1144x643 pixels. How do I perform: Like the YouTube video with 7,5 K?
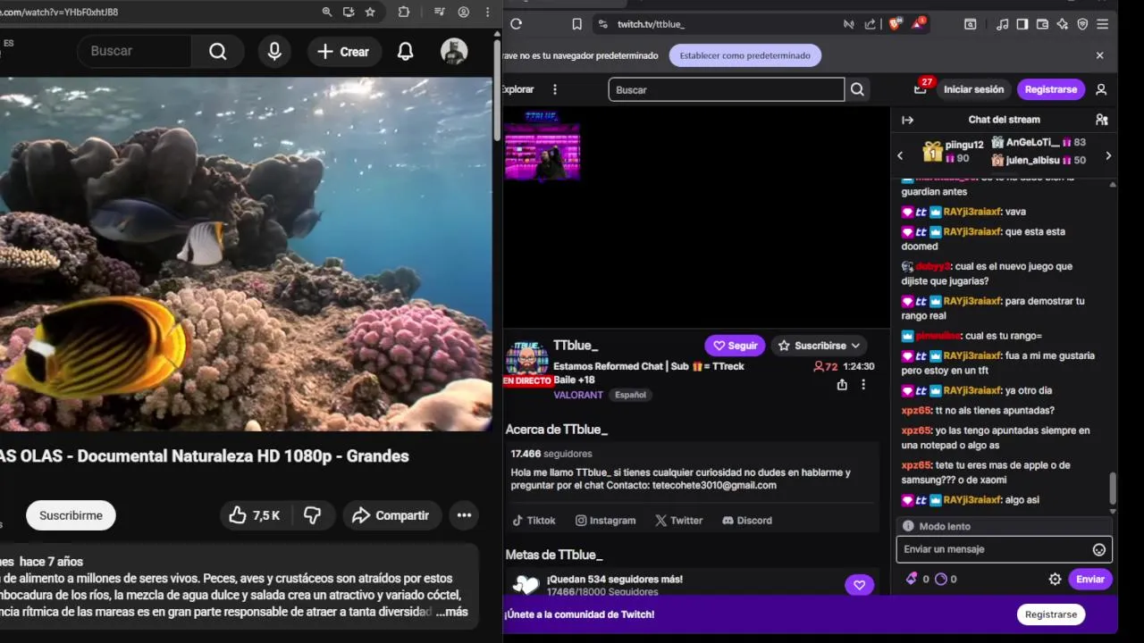click(x=255, y=515)
